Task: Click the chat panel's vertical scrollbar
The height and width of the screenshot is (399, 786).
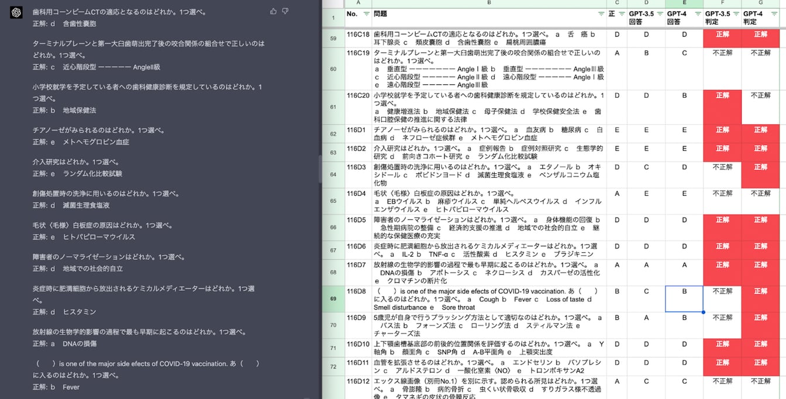Action: pyautogui.click(x=319, y=170)
